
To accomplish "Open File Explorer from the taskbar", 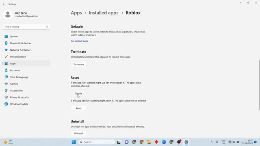I will (149, 142).
